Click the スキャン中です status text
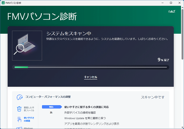 pos(153,97)
